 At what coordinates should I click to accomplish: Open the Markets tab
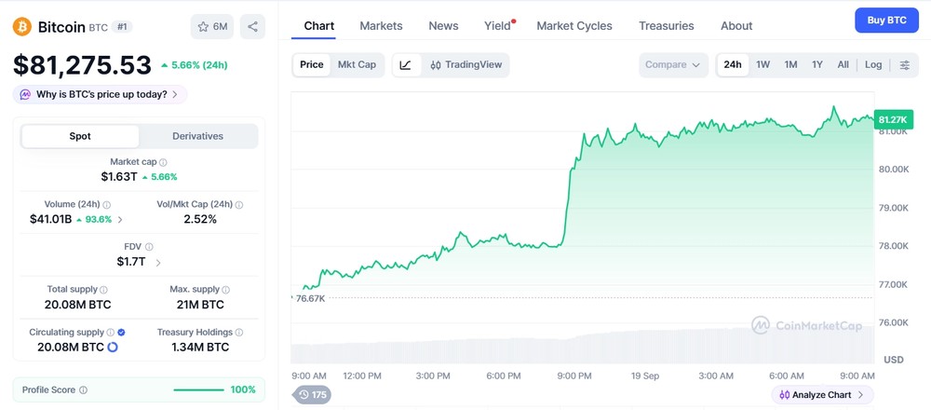pos(381,25)
